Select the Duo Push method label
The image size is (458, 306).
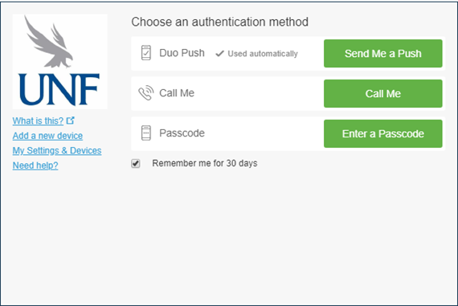182,53
